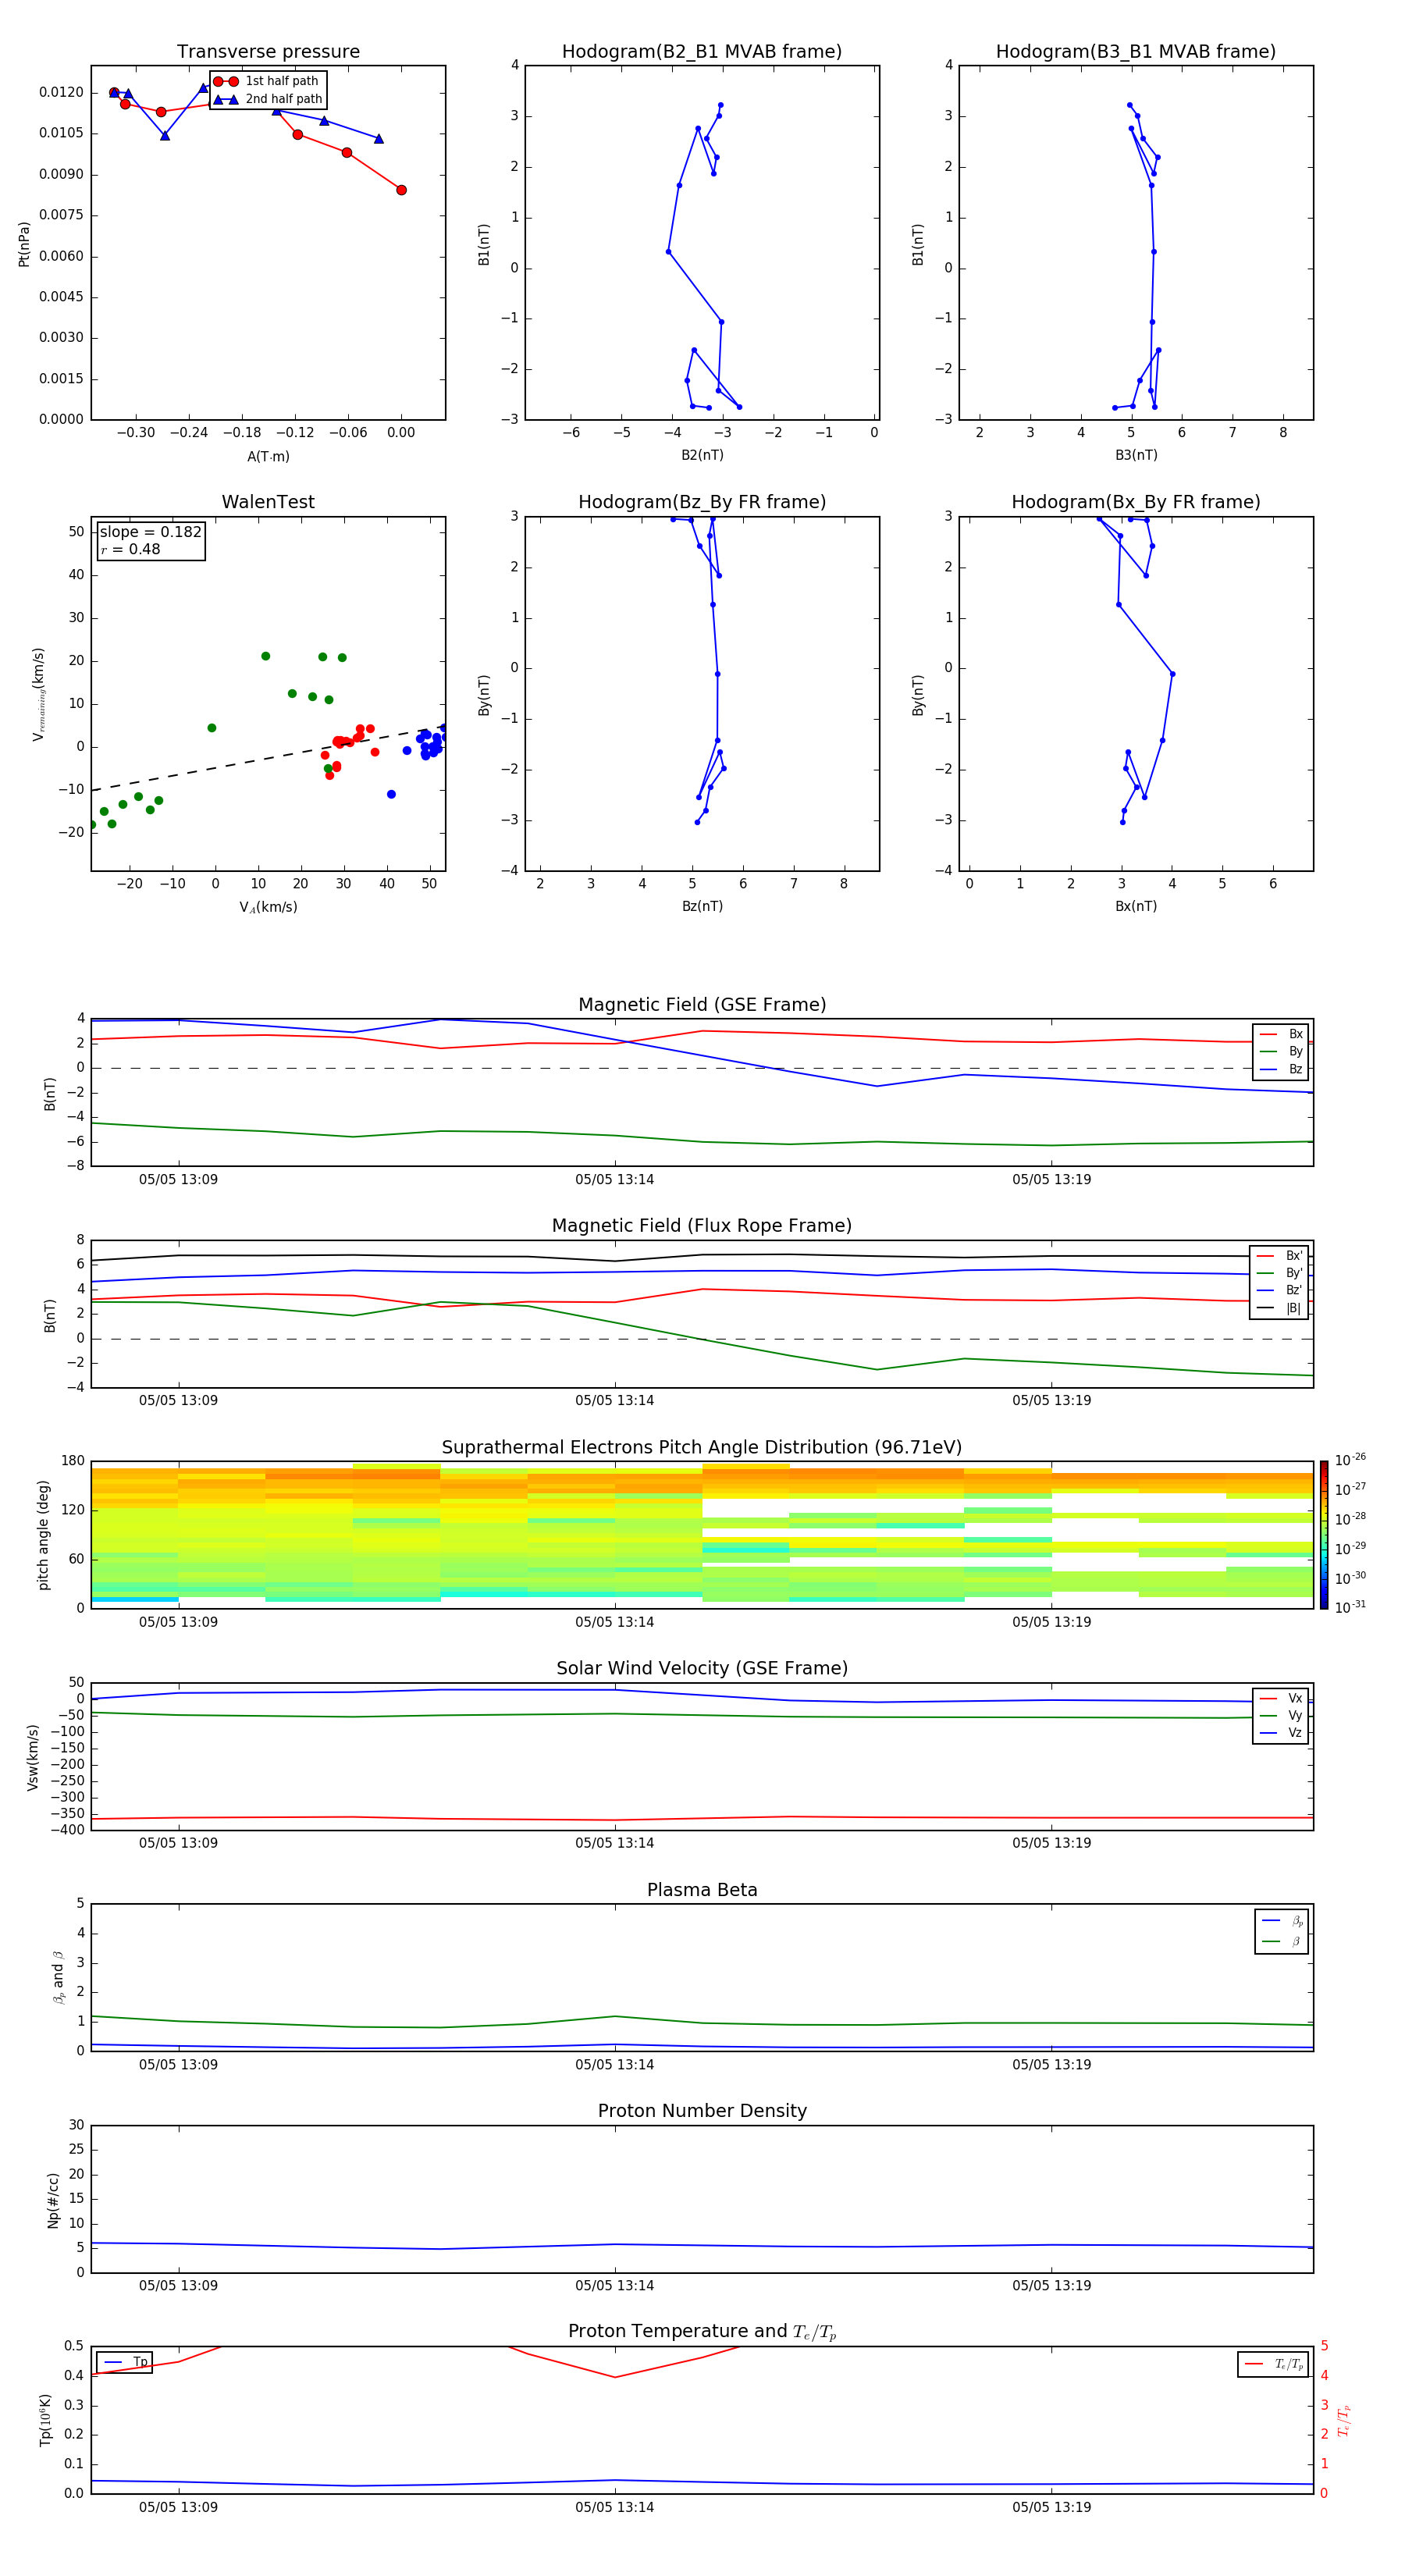
Task: Click the 'Proton Number Density' title
Action: click(702, 2111)
